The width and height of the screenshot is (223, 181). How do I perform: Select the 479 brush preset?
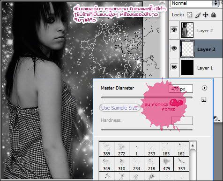click(x=166, y=164)
